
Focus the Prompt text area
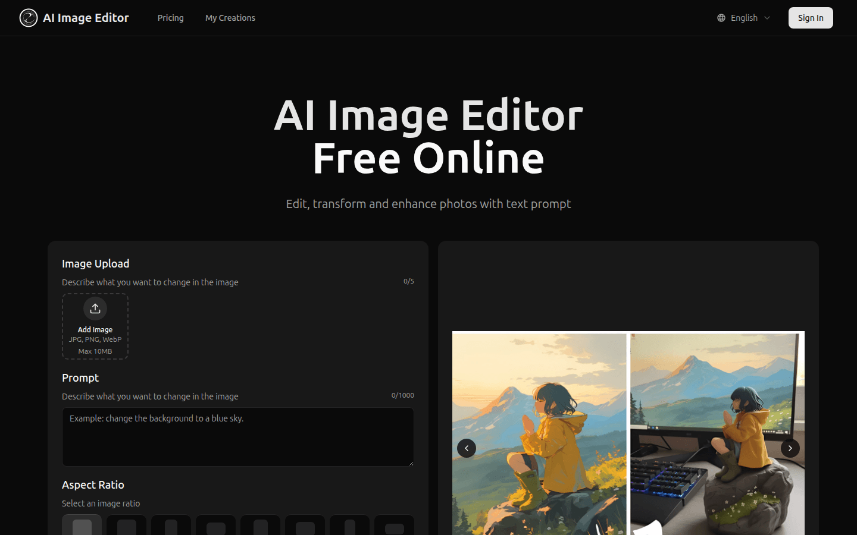[x=237, y=436]
